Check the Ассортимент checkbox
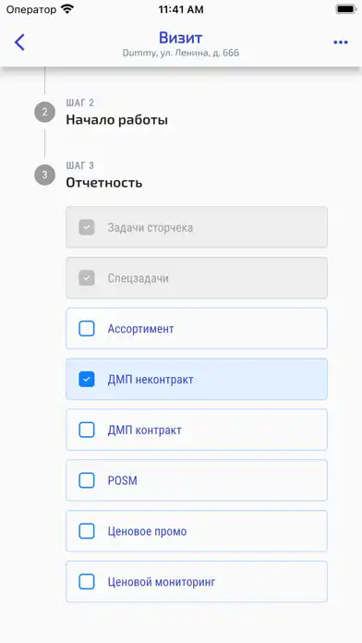Screen dimensions: 362x643 (87, 329)
